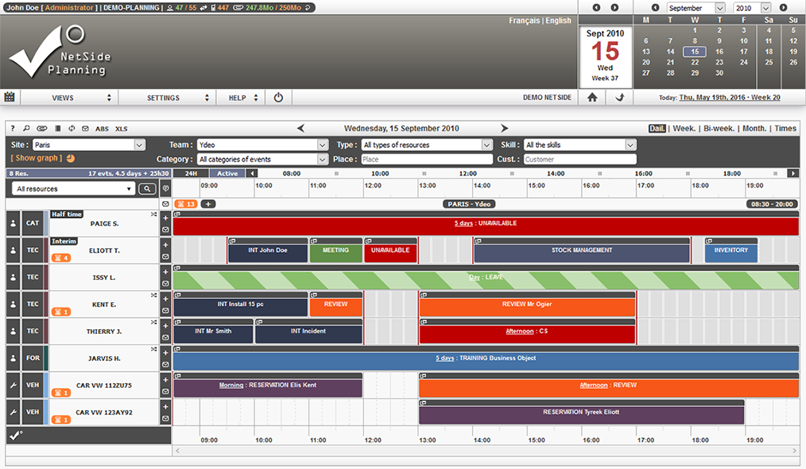The image size is (806, 469).
Task: Open the September month dropdown
Action: [x=698, y=7]
